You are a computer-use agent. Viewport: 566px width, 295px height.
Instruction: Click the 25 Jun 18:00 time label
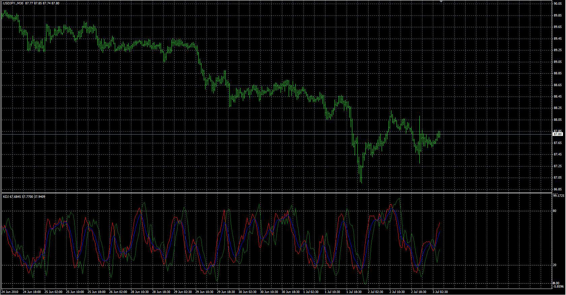[x=96, y=292]
